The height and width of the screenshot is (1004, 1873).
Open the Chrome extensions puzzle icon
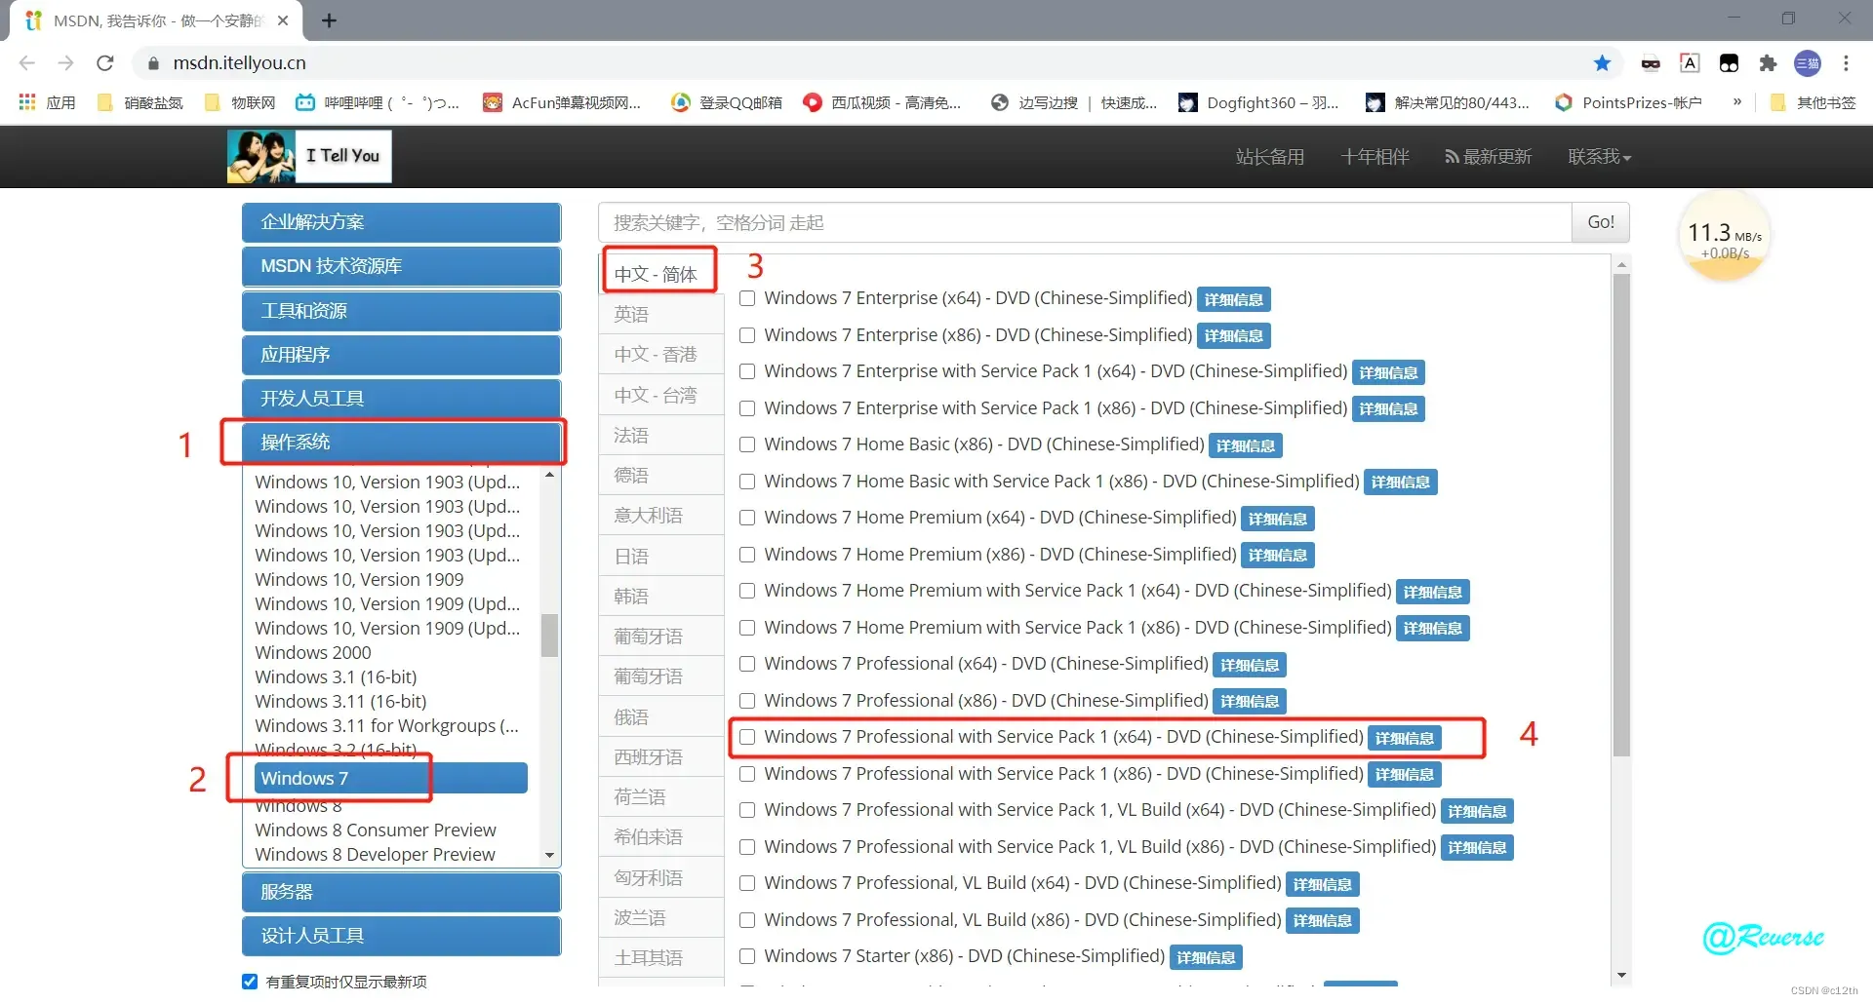(1768, 63)
